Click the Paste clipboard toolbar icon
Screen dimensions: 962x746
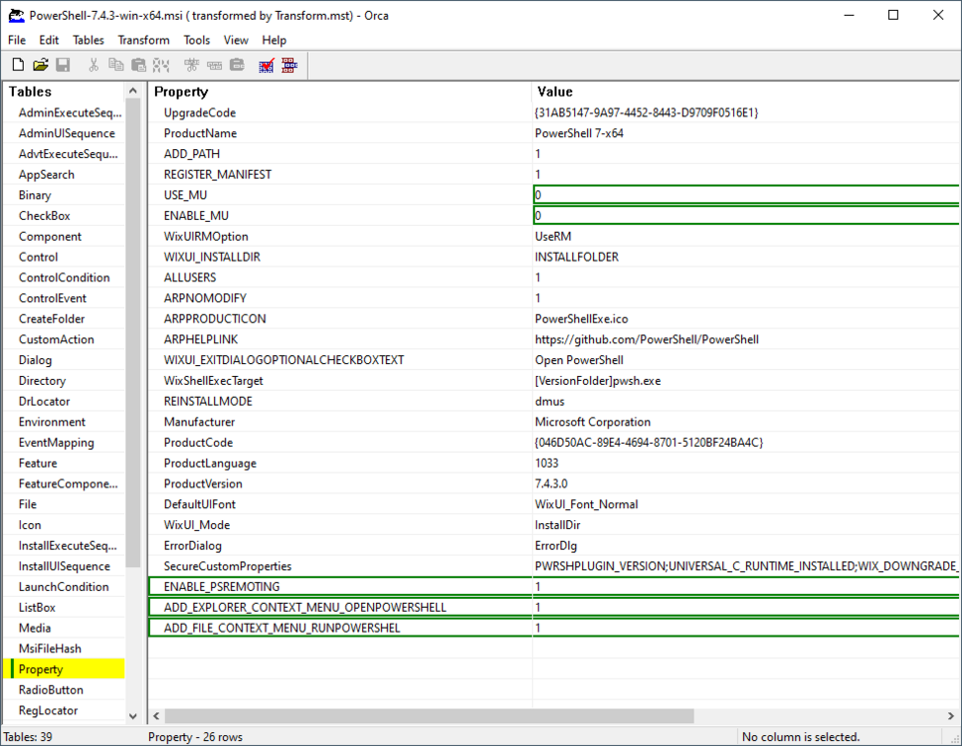138,66
